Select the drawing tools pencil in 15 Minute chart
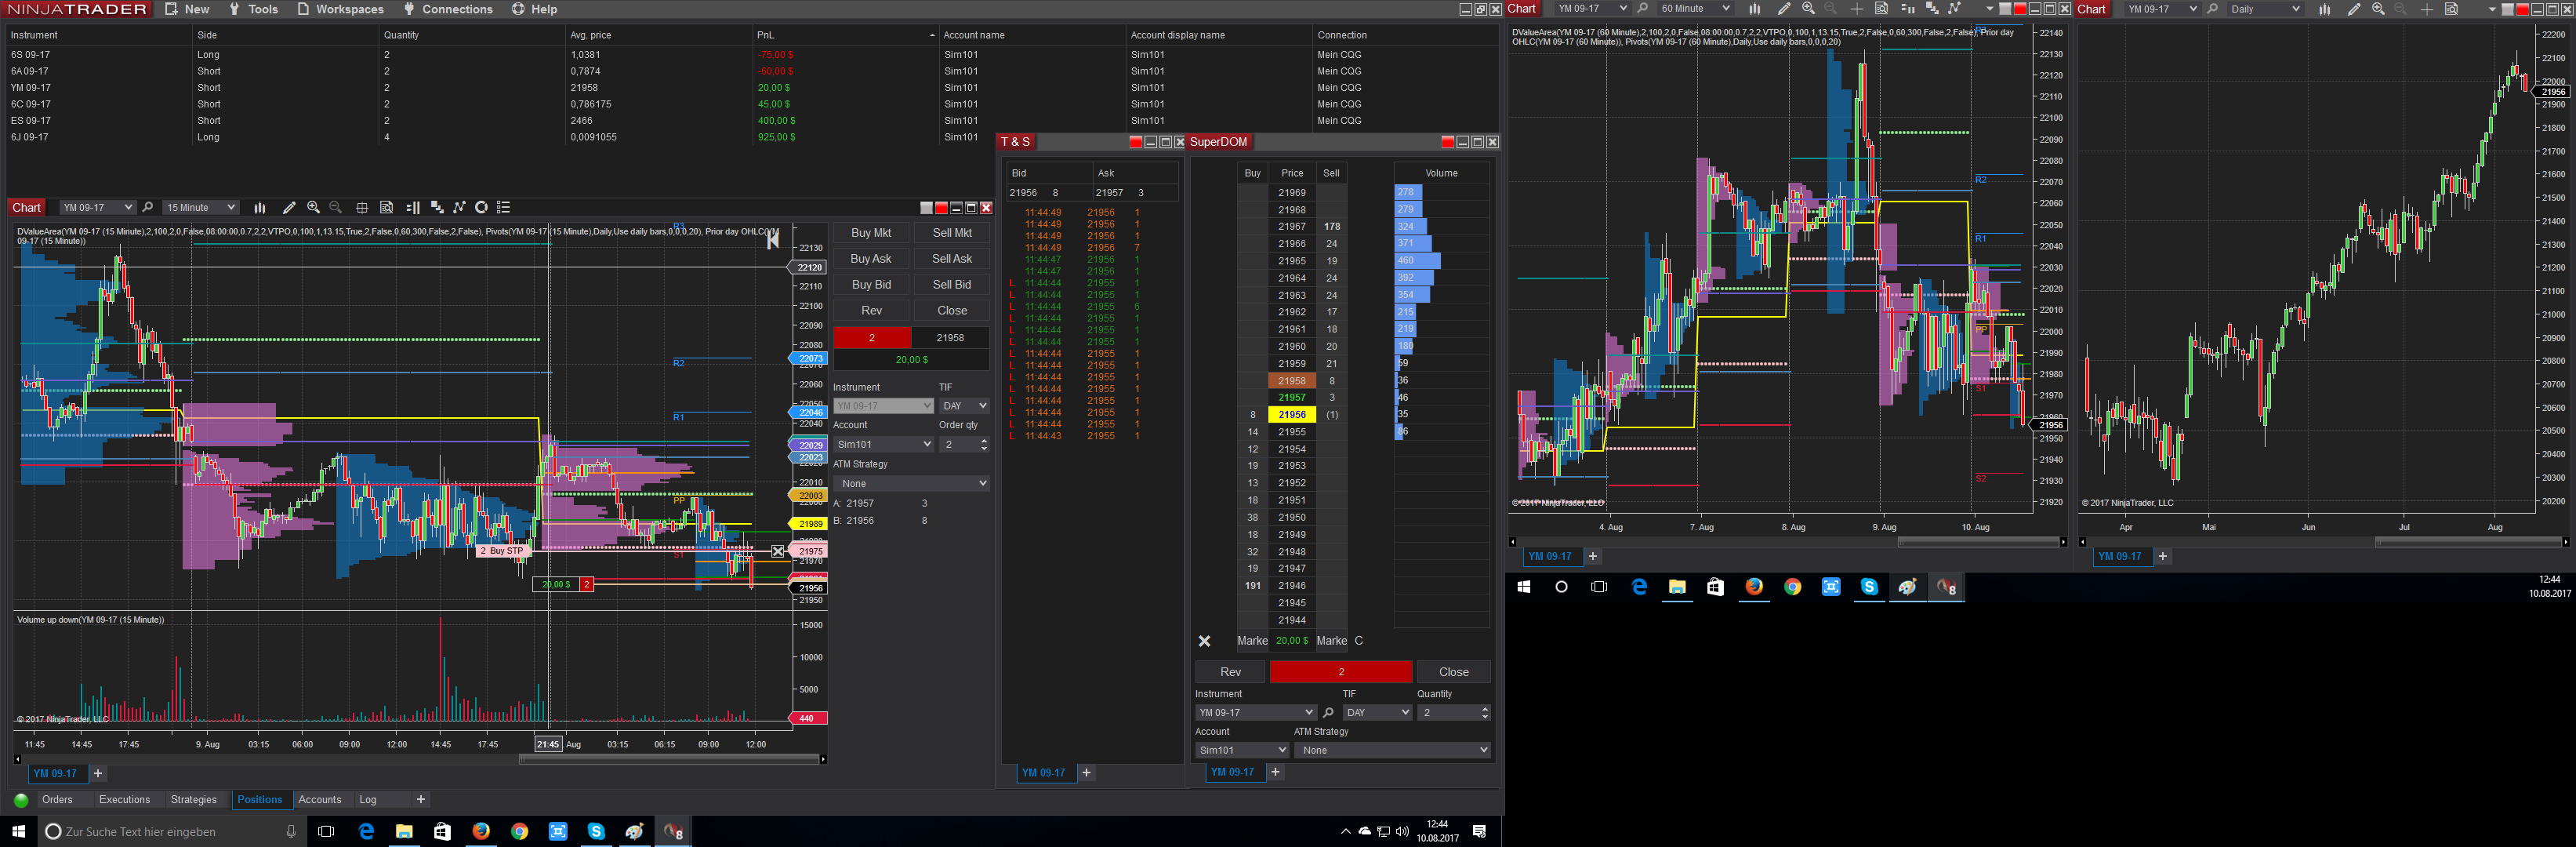The height and width of the screenshot is (847, 2576). [289, 208]
